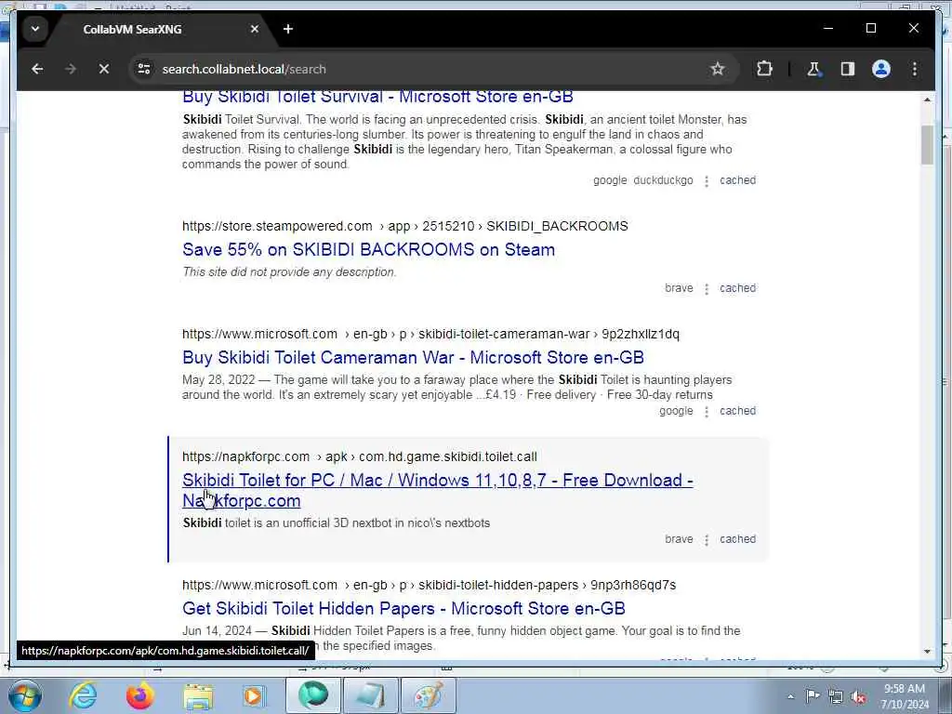
Task: Open the Windows Start menu
Action: coord(25,696)
